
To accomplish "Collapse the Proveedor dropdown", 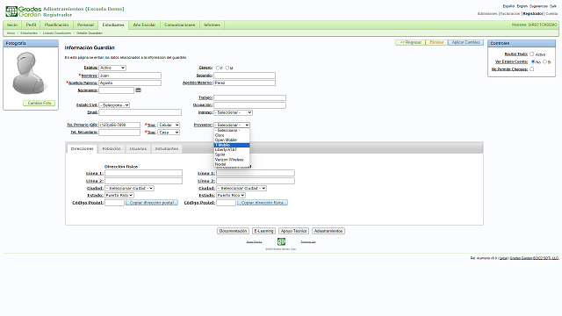I will (232, 125).
